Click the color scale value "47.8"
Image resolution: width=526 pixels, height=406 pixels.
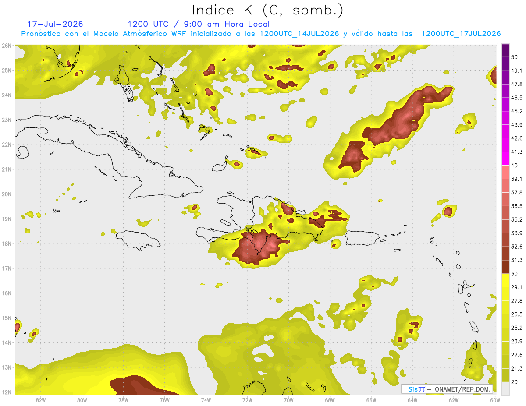point(517,84)
